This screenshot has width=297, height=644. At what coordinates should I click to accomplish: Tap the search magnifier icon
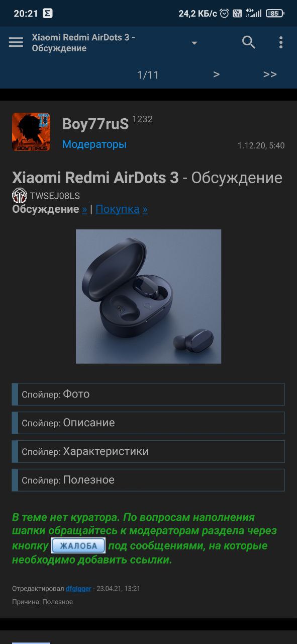pos(249,42)
